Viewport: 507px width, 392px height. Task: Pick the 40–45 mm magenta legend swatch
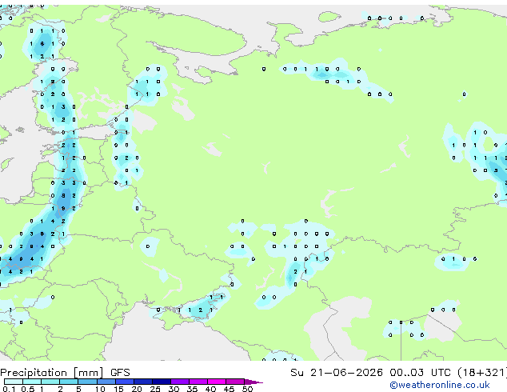[217, 382]
